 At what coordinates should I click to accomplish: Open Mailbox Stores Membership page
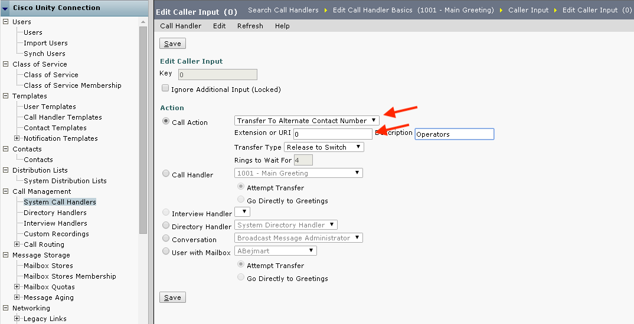click(70, 276)
